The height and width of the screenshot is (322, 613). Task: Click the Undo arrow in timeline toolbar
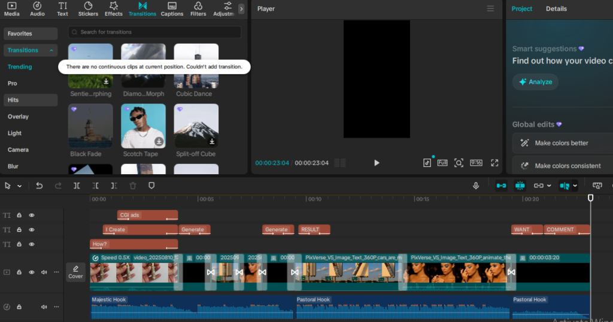point(40,186)
